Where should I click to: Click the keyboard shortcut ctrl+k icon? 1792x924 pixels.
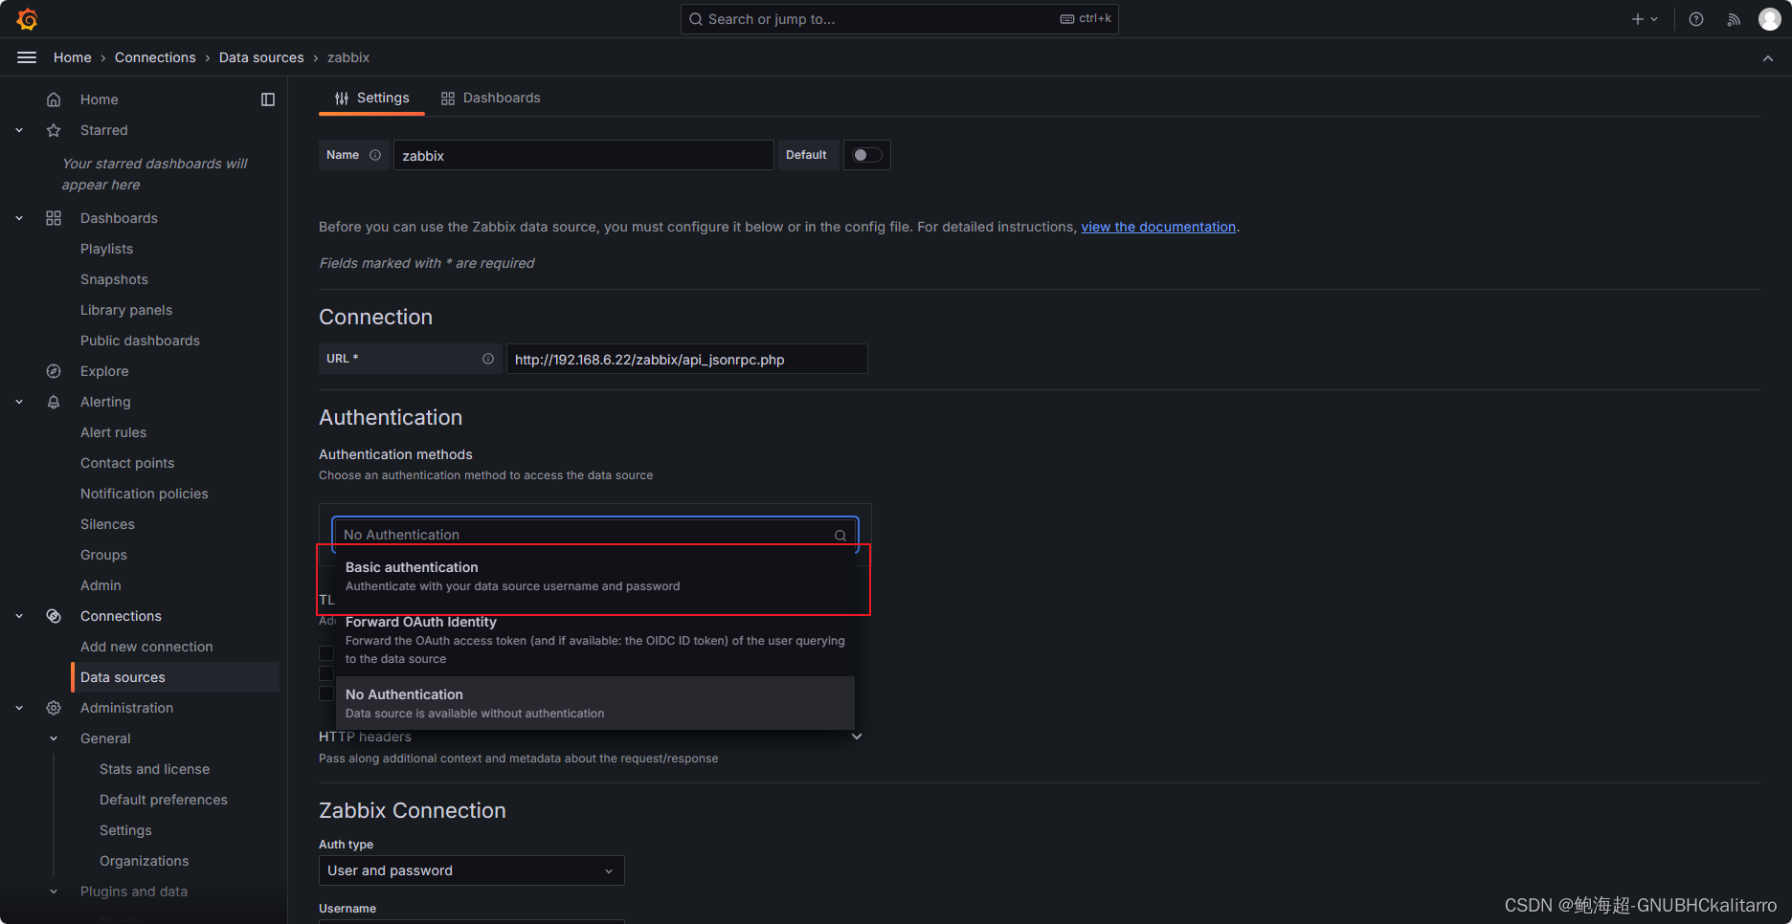click(1067, 19)
